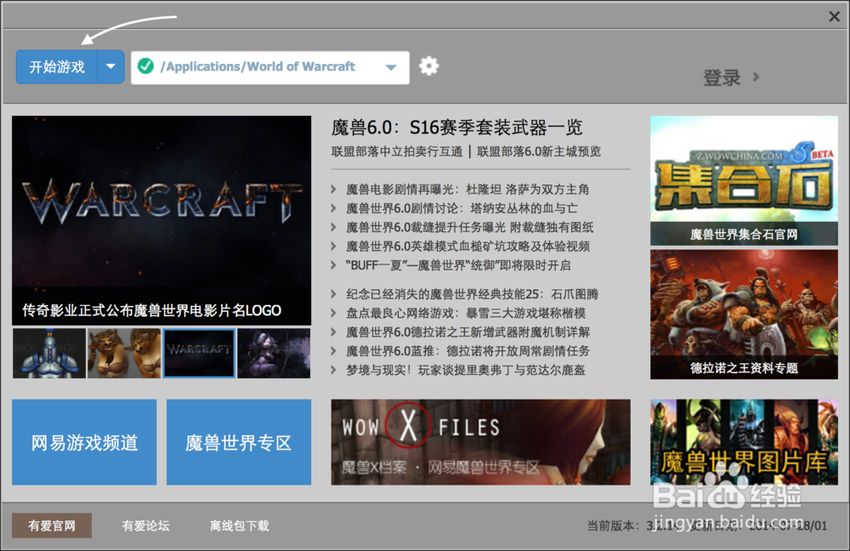Switch to the 有爱官网 tab
Viewport: 850px width, 551px height.
point(52,525)
